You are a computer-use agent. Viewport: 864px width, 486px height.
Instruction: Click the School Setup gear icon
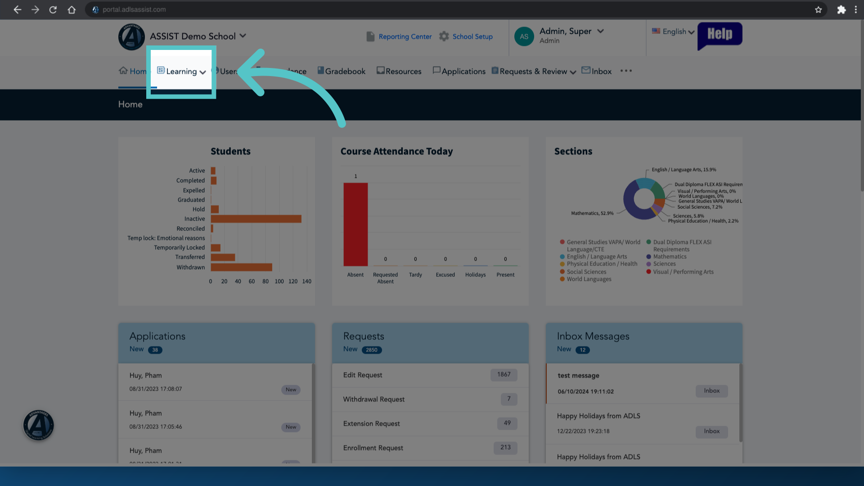point(444,36)
